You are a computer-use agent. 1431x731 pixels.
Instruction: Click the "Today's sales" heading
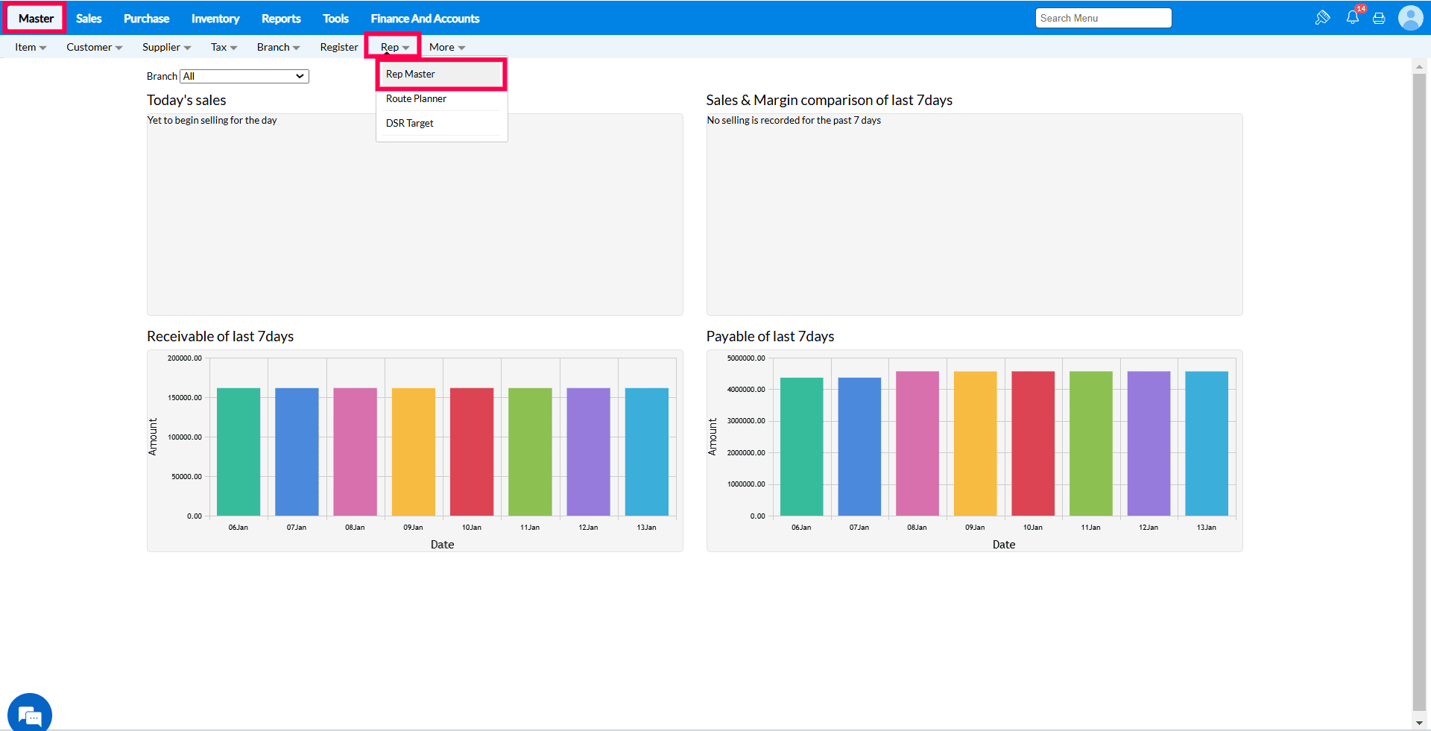tap(186, 100)
